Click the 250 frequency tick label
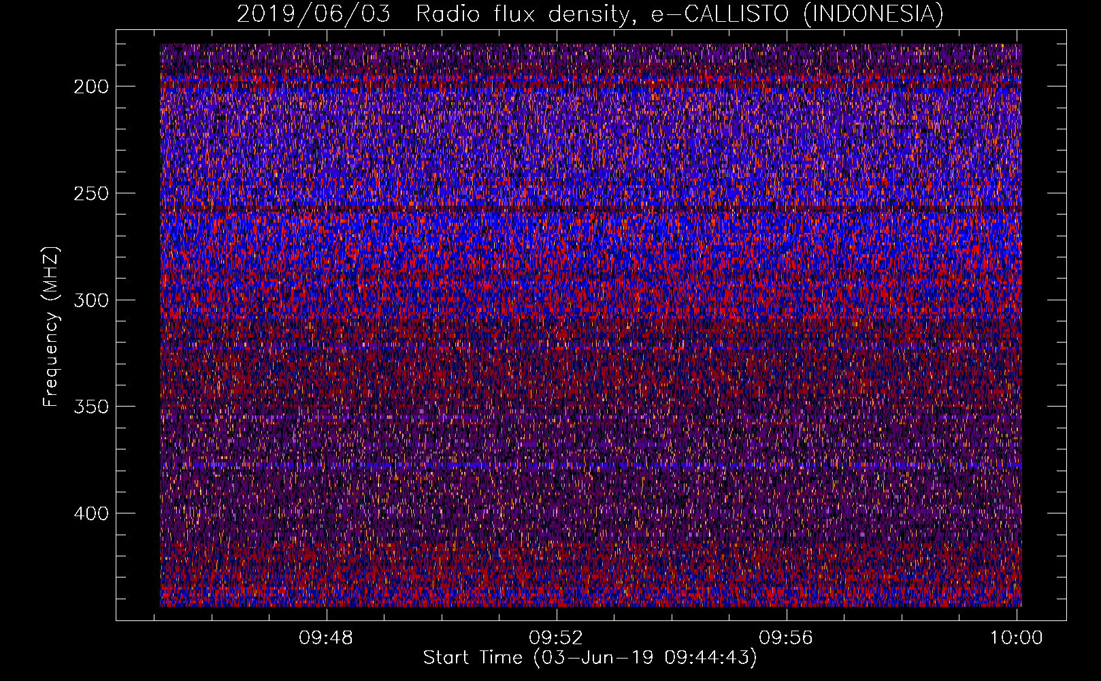The height and width of the screenshot is (681, 1101). [91, 193]
